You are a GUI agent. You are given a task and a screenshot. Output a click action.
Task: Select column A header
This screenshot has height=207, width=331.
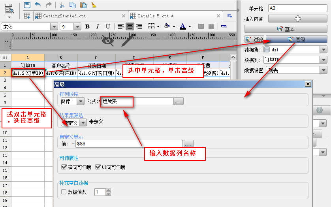28,58
